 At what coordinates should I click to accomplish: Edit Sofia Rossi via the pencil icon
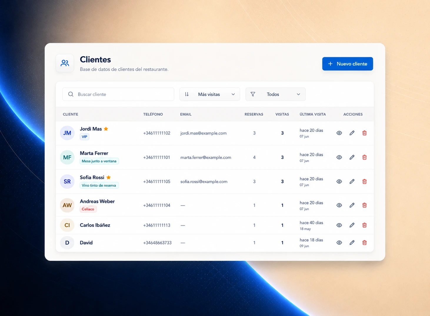click(352, 181)
